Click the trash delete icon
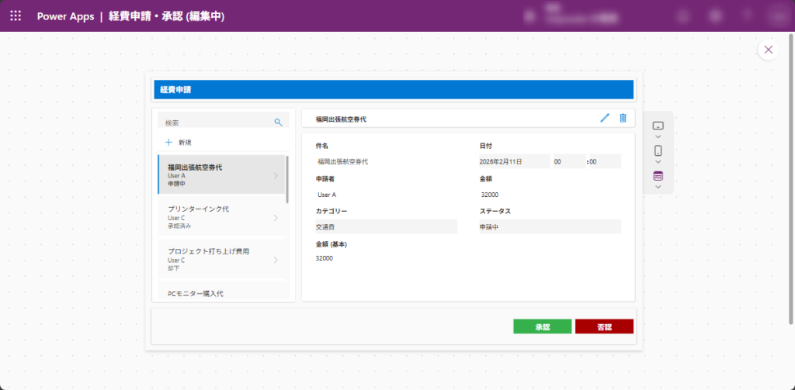This screenshot has height=390, width=795. pos(623,118)
